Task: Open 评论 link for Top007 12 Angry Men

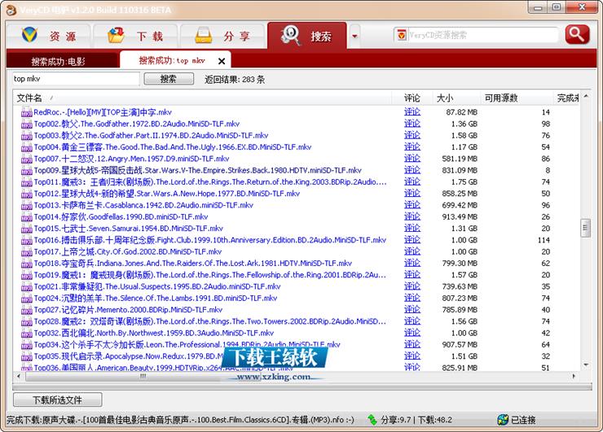Action: coord(412,159)
